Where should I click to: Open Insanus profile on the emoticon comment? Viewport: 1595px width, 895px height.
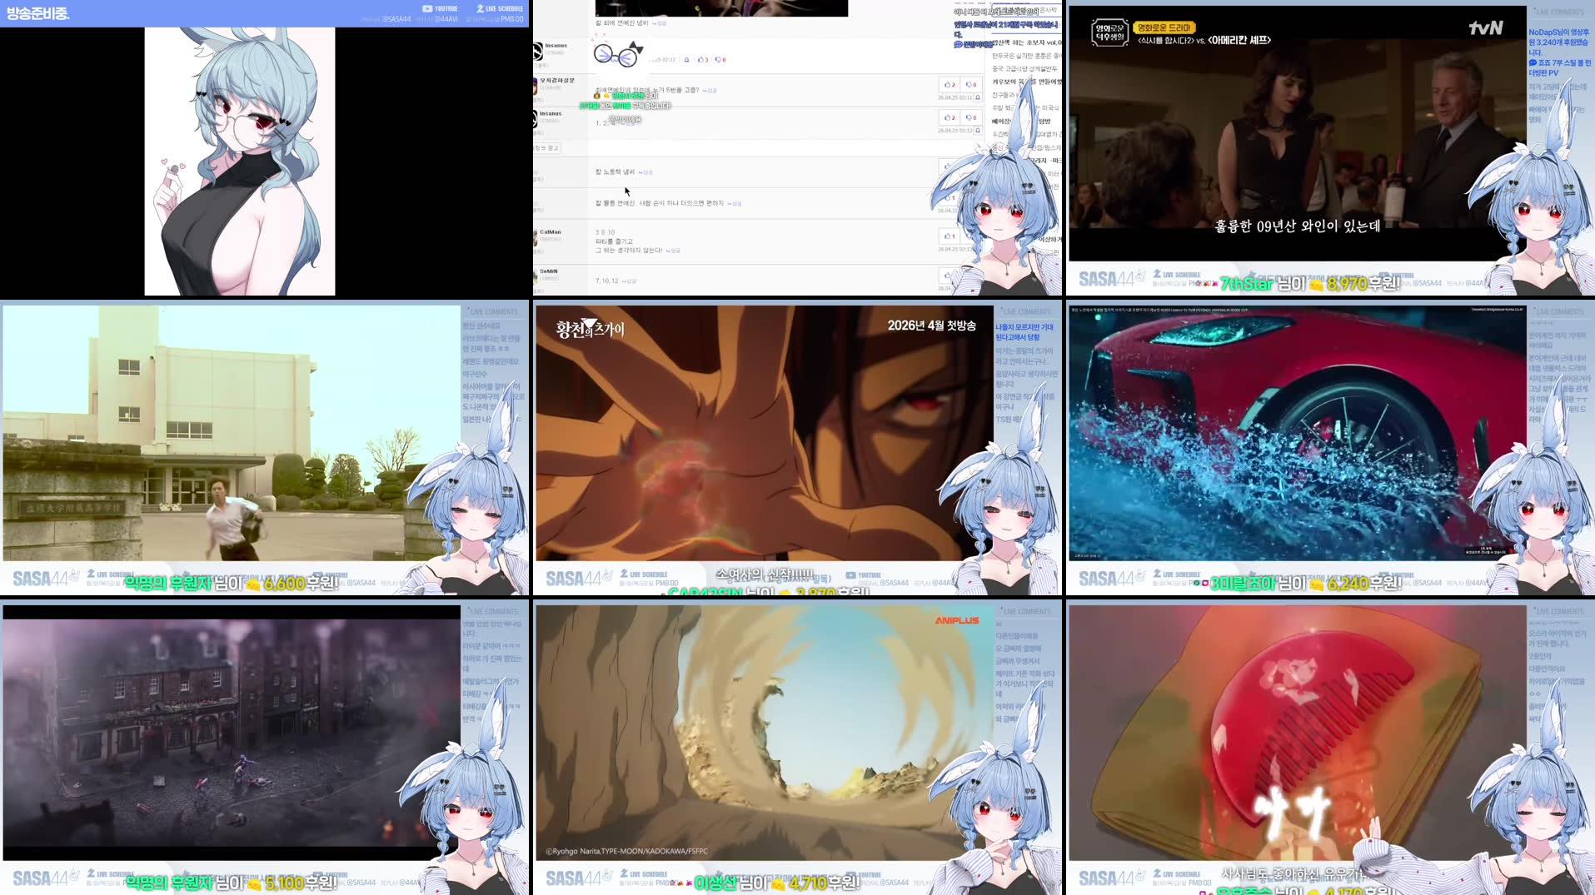[556, 46]
